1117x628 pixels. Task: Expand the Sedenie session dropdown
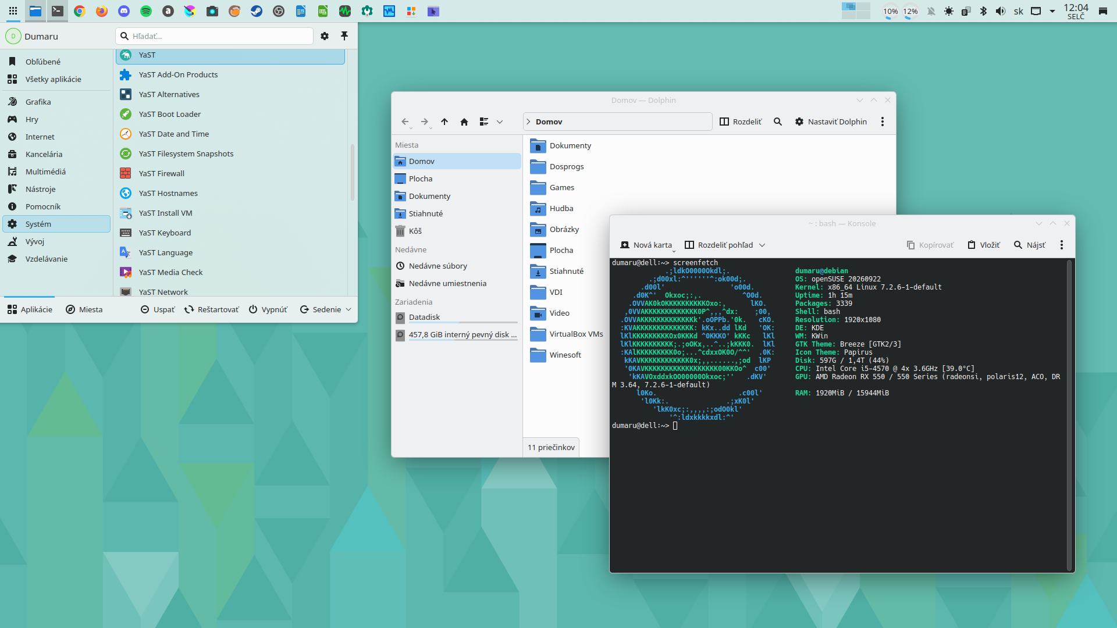326,309
